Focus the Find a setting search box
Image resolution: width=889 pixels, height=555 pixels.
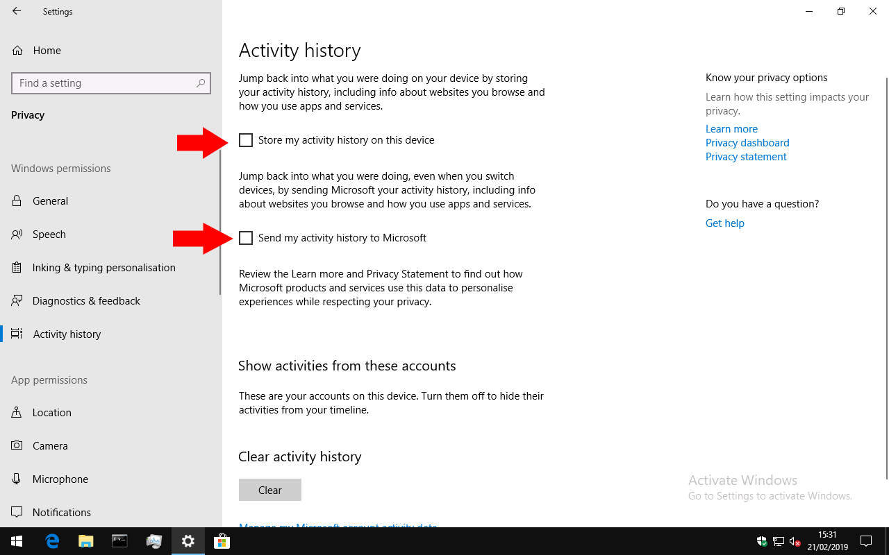111,83
